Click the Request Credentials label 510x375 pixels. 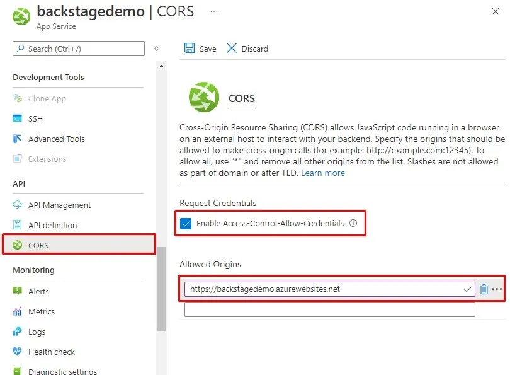[x=218, y=203]
